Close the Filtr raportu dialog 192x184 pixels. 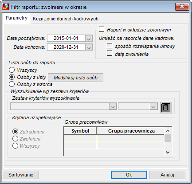182,7
